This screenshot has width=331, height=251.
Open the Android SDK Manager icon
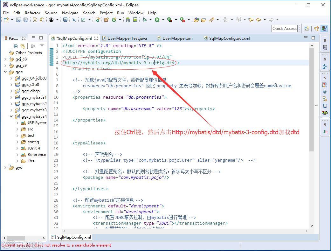click(128, 20)
